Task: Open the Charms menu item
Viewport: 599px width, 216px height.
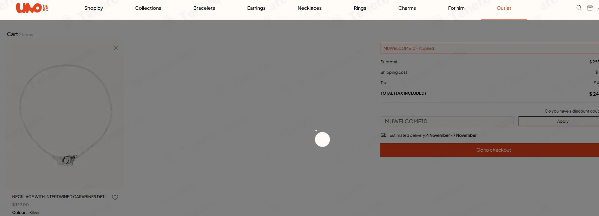Action: (x=407, y=8)
